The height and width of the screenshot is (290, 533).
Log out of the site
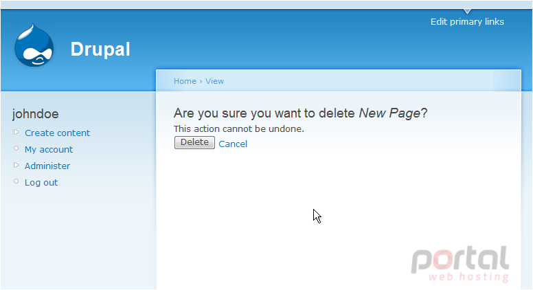[x=41, y=183]
